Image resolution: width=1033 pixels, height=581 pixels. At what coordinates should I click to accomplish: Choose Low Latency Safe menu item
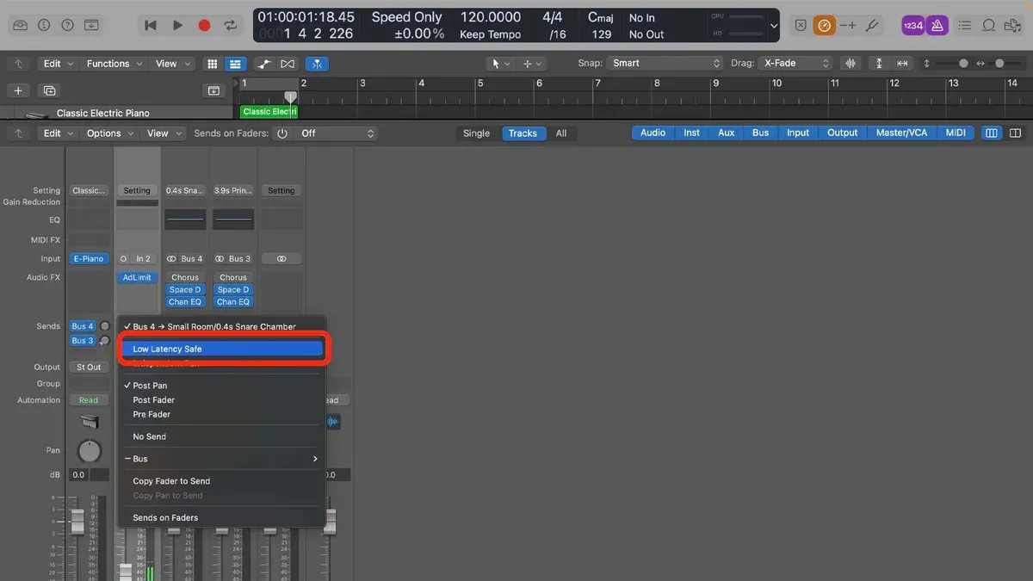[x=222, y=349]
